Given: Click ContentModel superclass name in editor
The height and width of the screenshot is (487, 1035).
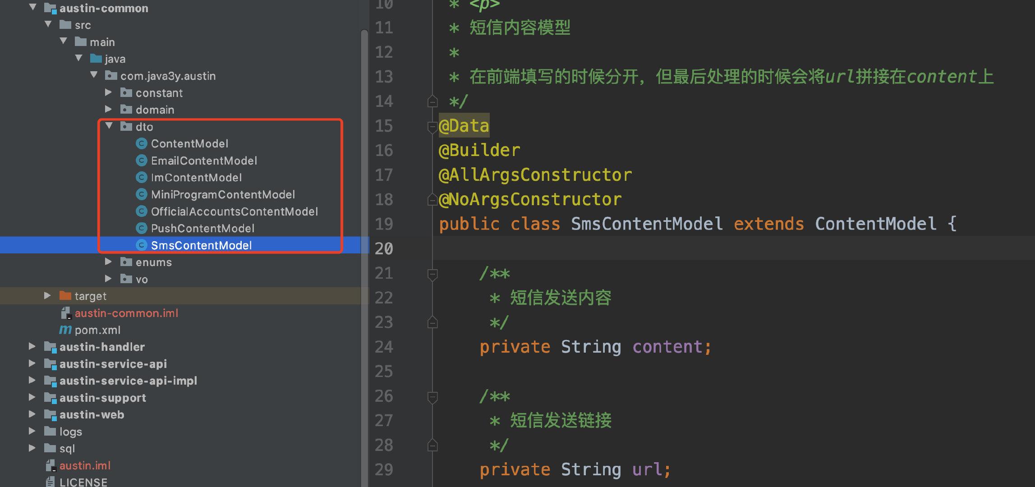Looking at the screenshot, I should click(875, 224).
